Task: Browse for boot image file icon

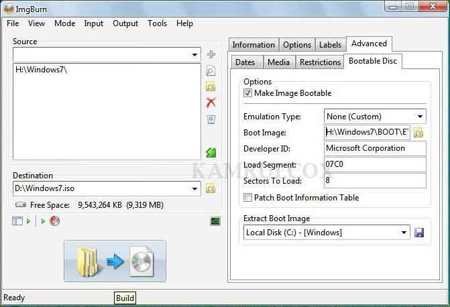Action: [418, 133]
